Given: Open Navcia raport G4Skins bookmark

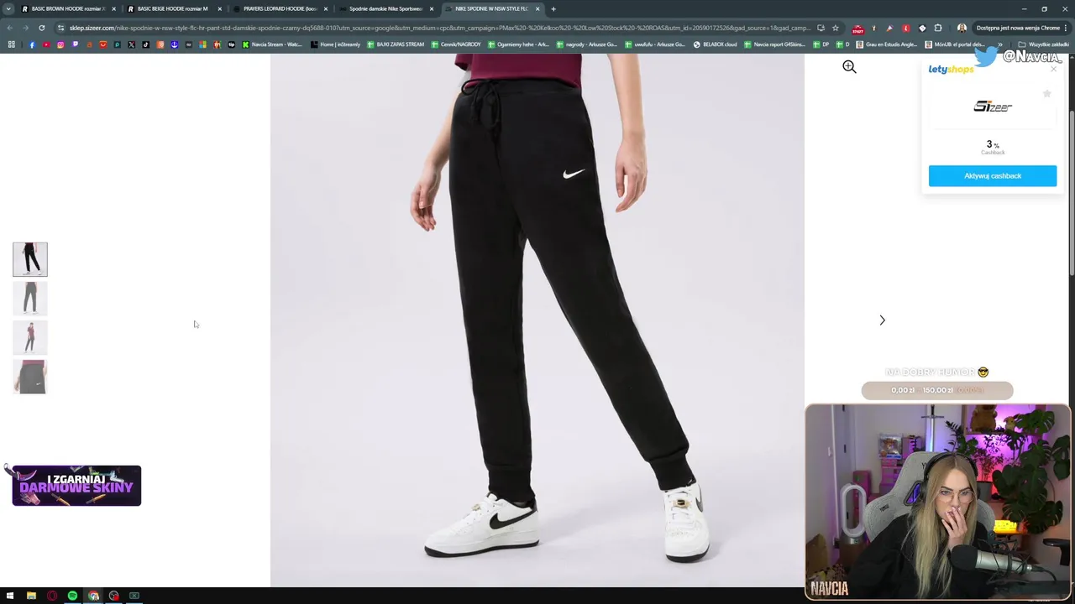Looking at the screenshot, I should (x=774, y=44).
